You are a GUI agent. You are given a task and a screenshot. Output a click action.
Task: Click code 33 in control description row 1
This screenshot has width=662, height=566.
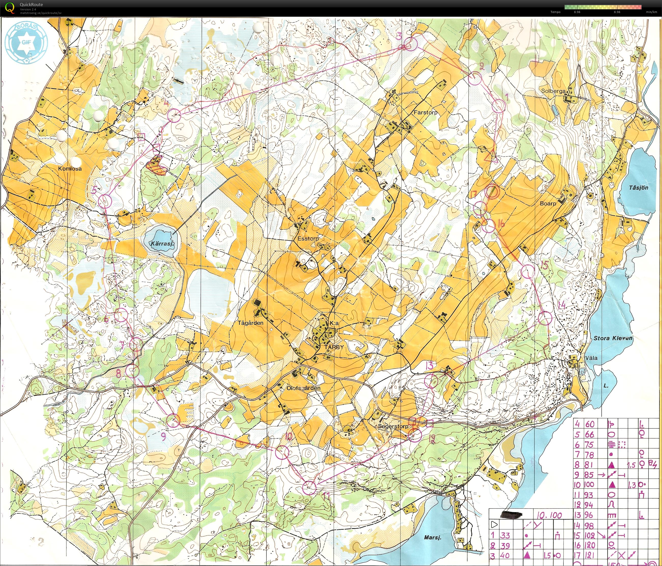point(505,535)
